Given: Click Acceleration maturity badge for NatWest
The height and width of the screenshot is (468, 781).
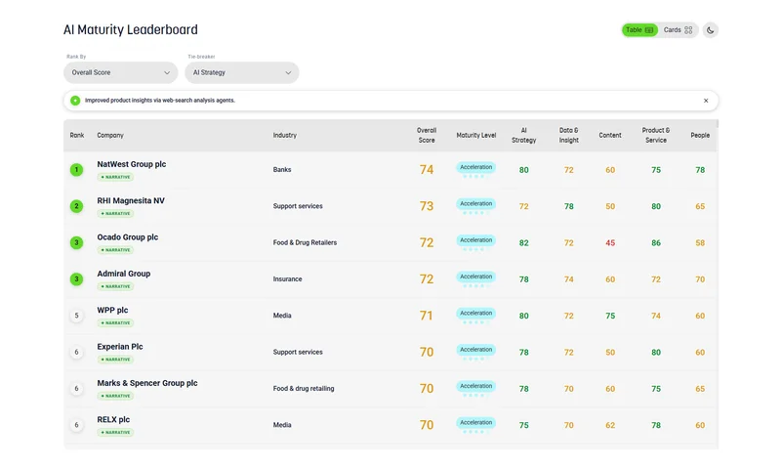Looking at the screenshot, I should coord(475,167).
